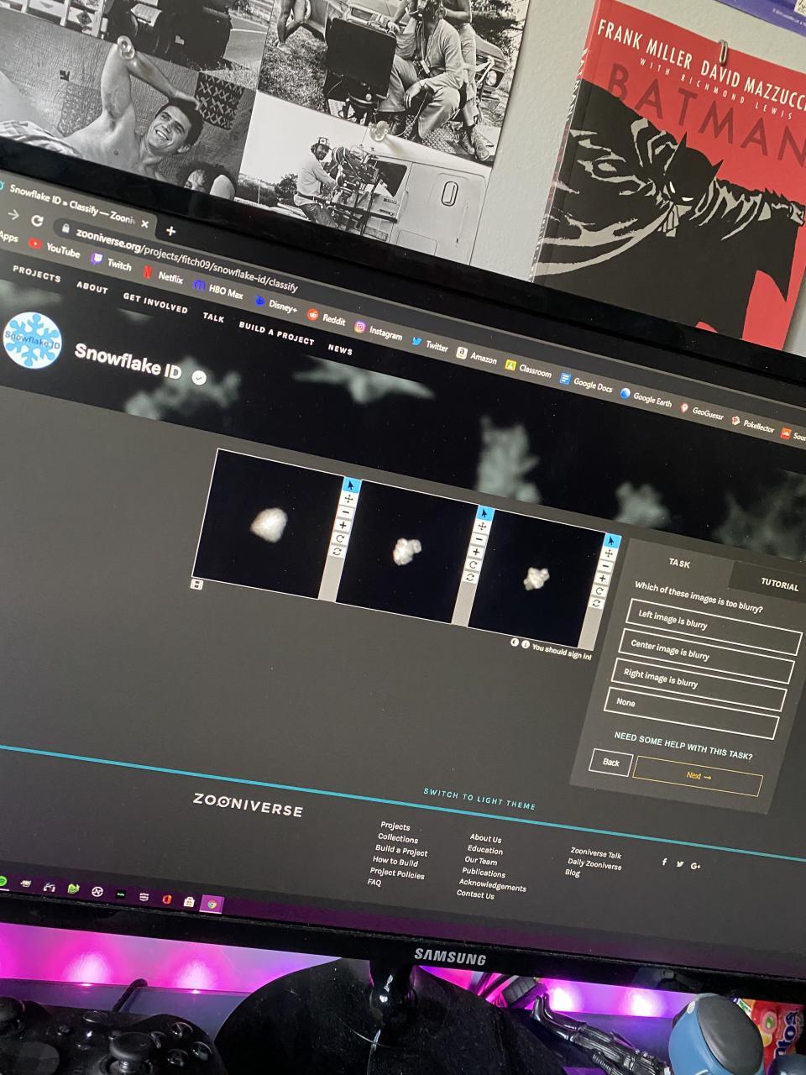This screenshot has height=1075, width=806.
Task: Zoom in on the center snowflake image
Action: click(476, 552)
